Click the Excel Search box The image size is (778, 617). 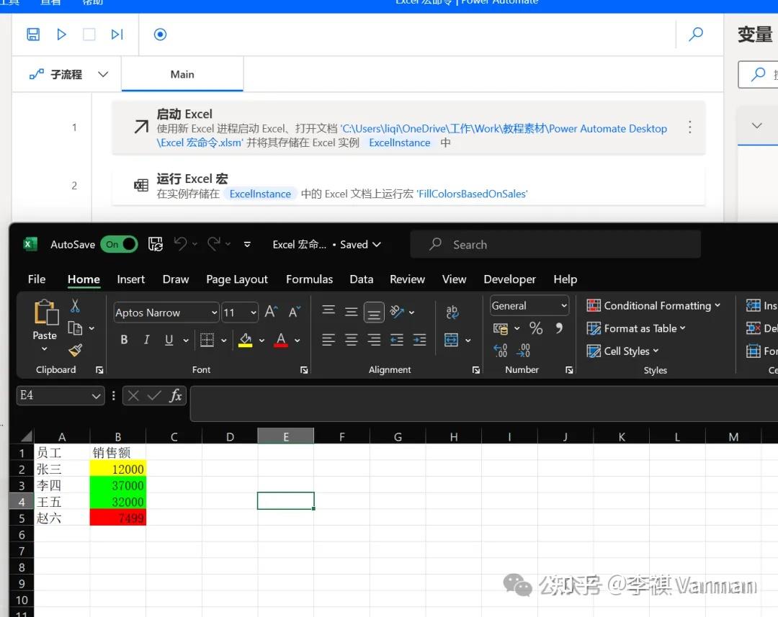point(555,244)
